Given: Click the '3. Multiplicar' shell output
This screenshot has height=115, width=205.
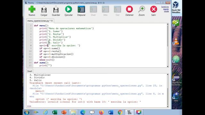Looking at the screenshot, I should click(x=40, y=75).
